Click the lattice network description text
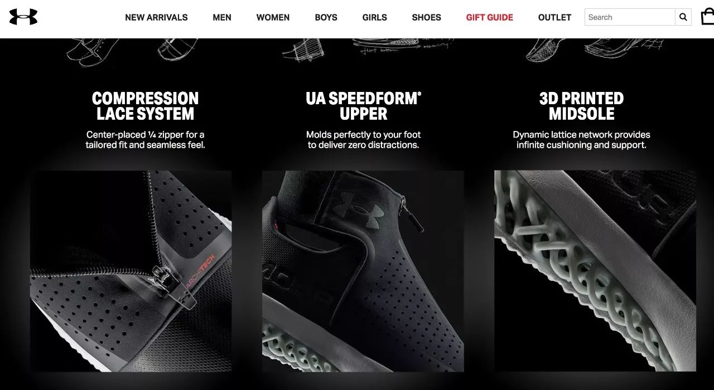This screenshot has height=390, width=714. (581, 140)
